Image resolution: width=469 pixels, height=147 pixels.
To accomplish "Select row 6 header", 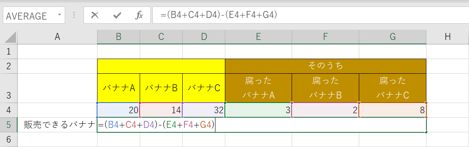I will tap(9, 139).
